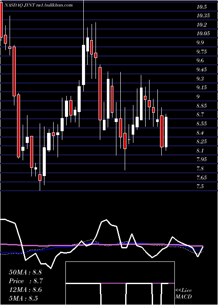Click the last white candlestick on the right
The width and height of the screenshot is (218, 305).
click(x=166, y=132)
